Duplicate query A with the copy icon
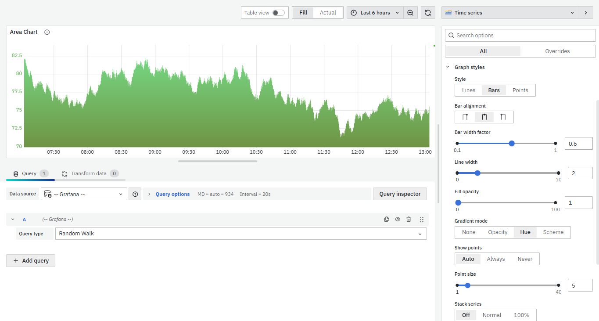 click(387, 220)
